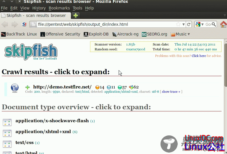This screenshot has width=227, height=154.
Task: Click the blue ball icon showing 11
Action: pos(109,87)
